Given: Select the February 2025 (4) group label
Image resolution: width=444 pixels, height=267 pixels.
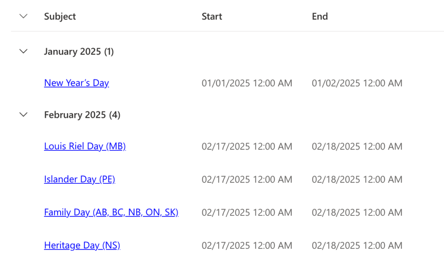Looking at the screenshot, I should pyautogui.click(x=82, y=114).
